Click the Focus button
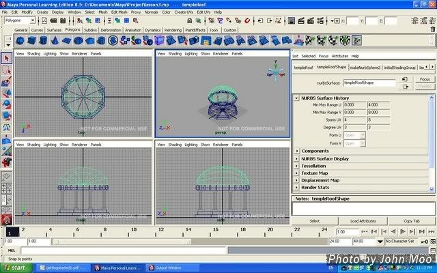Image resolution: width=437 pixels, height=273 pixels. 424,79
